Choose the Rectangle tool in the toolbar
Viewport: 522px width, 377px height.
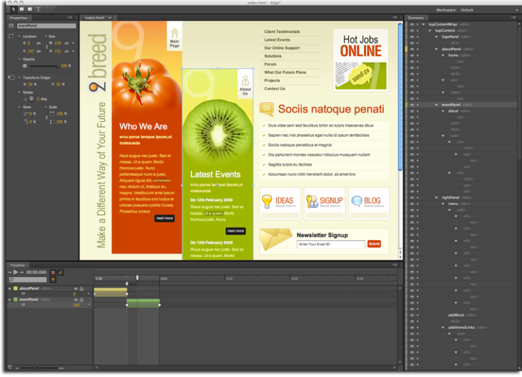click(x=20, y=9)
